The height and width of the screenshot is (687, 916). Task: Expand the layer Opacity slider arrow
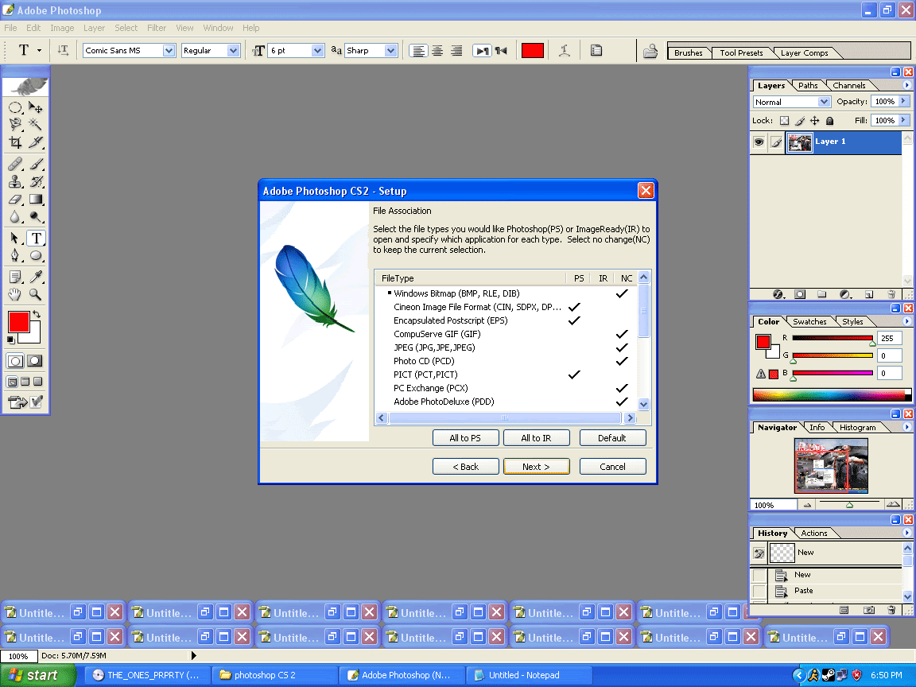(904, 101)
